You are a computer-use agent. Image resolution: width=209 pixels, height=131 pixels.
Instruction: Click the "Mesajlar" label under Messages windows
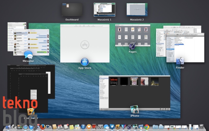pyautogui.click(x=28, y=61)
